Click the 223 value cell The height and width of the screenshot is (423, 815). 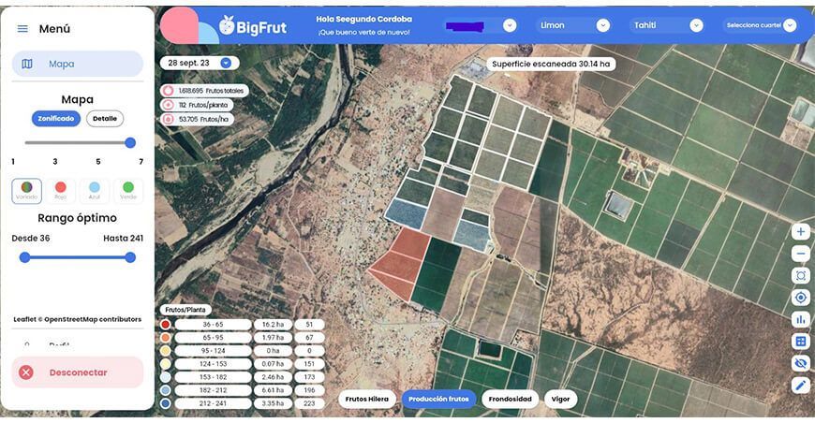point(309,403)
